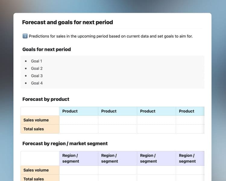Viewport: 226px width, 181px height.
Task: Click Sales volume row label in region table
Action: click(40, 170)
